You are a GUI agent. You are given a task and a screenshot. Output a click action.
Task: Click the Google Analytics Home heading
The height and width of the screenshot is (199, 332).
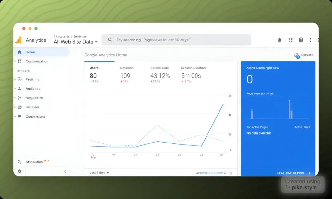(106, 55)
